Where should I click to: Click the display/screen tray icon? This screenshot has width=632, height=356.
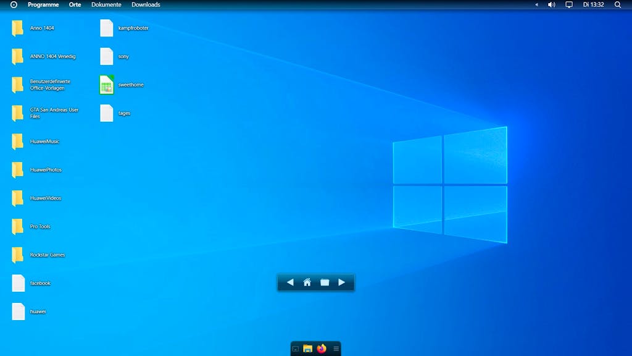[568, 5]
